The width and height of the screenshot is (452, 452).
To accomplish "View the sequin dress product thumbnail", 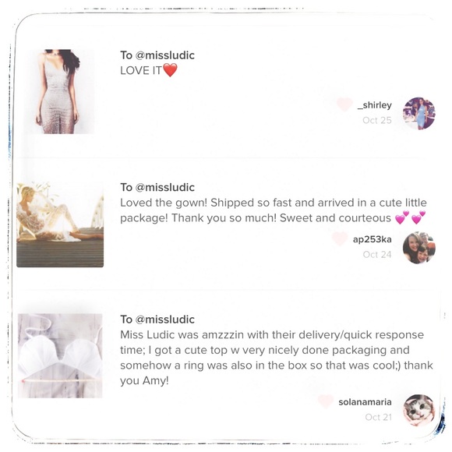I will (x=58, y=91).
